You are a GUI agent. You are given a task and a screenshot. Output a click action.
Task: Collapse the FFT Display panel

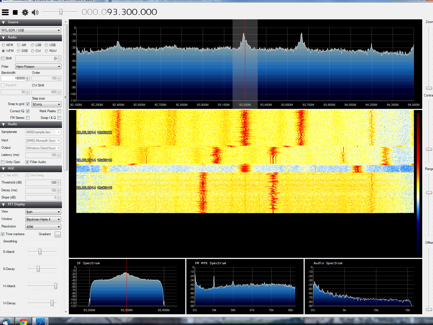coord(3,205)
